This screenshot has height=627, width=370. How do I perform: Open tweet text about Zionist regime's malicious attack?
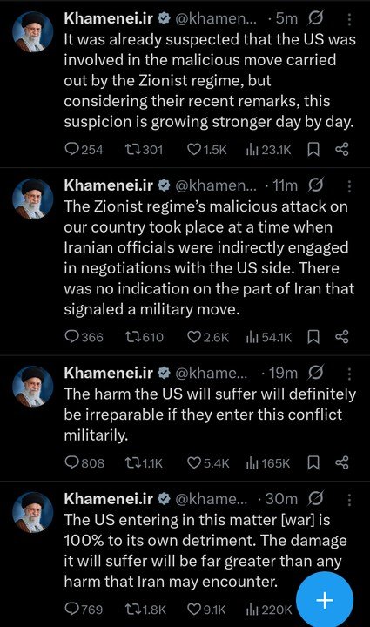pos(209,258)
